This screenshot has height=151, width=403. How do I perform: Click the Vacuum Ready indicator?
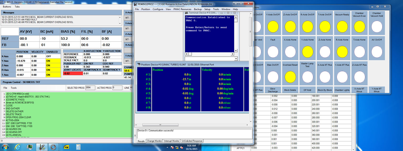click(342, 27)
